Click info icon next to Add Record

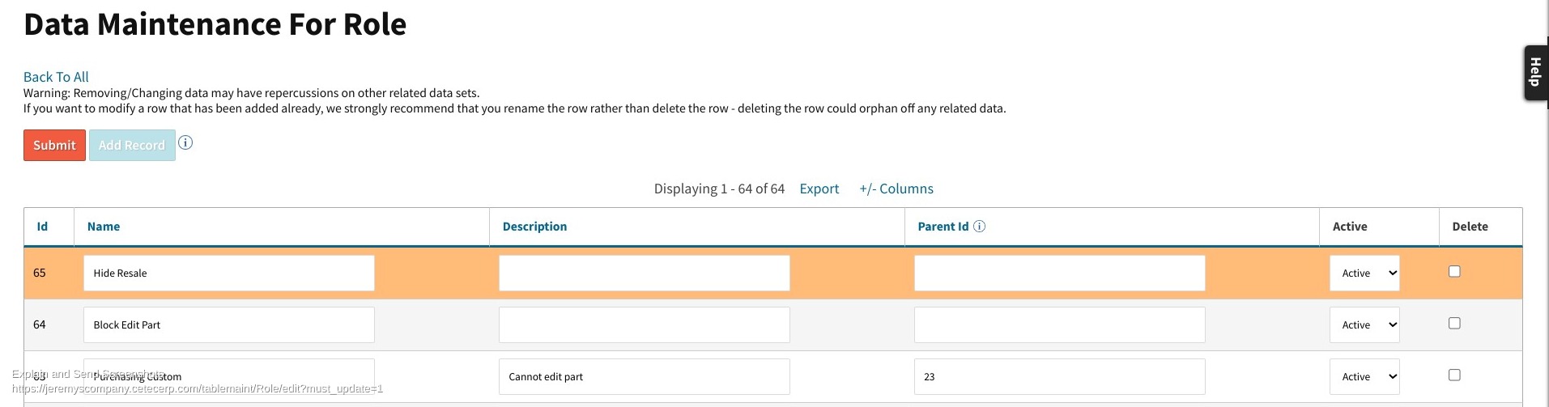(185, 142)
